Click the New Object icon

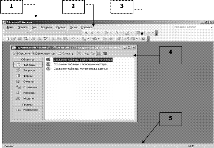tap(133, 39)
